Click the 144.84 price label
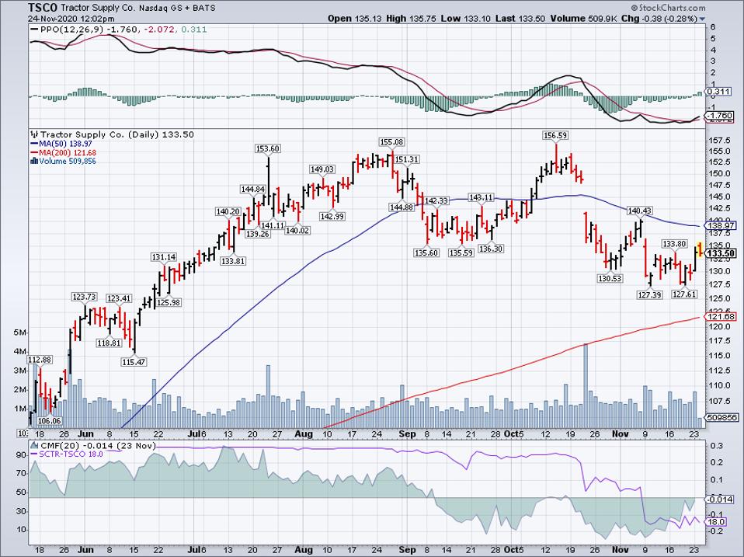The image size is (744, 557). (253, 189)
